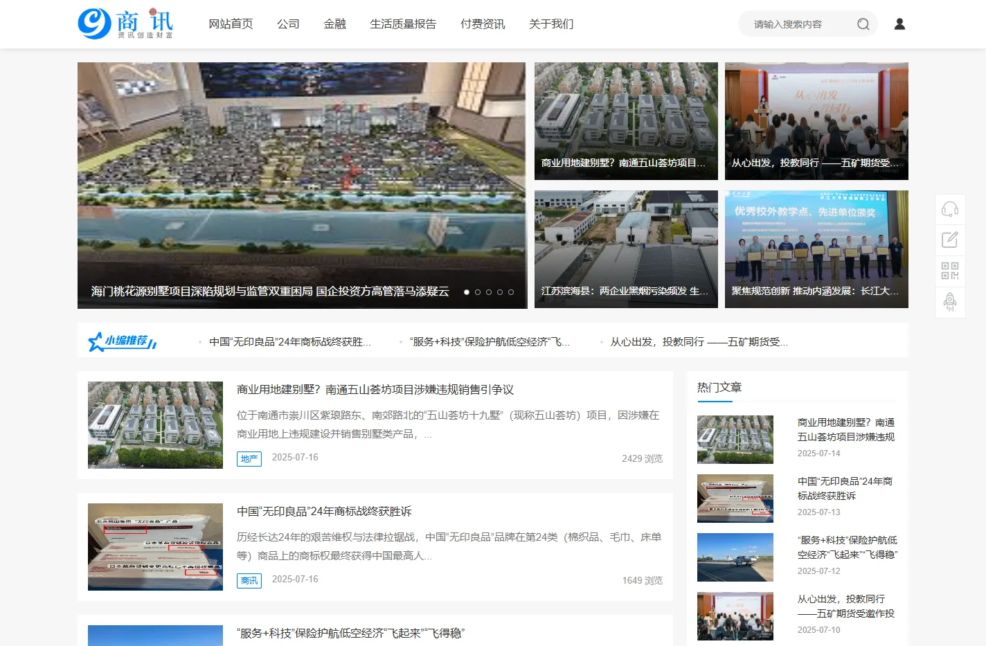Click the 五山荟坊 article list thumbnail
Screen dimensions: 986x646
click(155, 425)
